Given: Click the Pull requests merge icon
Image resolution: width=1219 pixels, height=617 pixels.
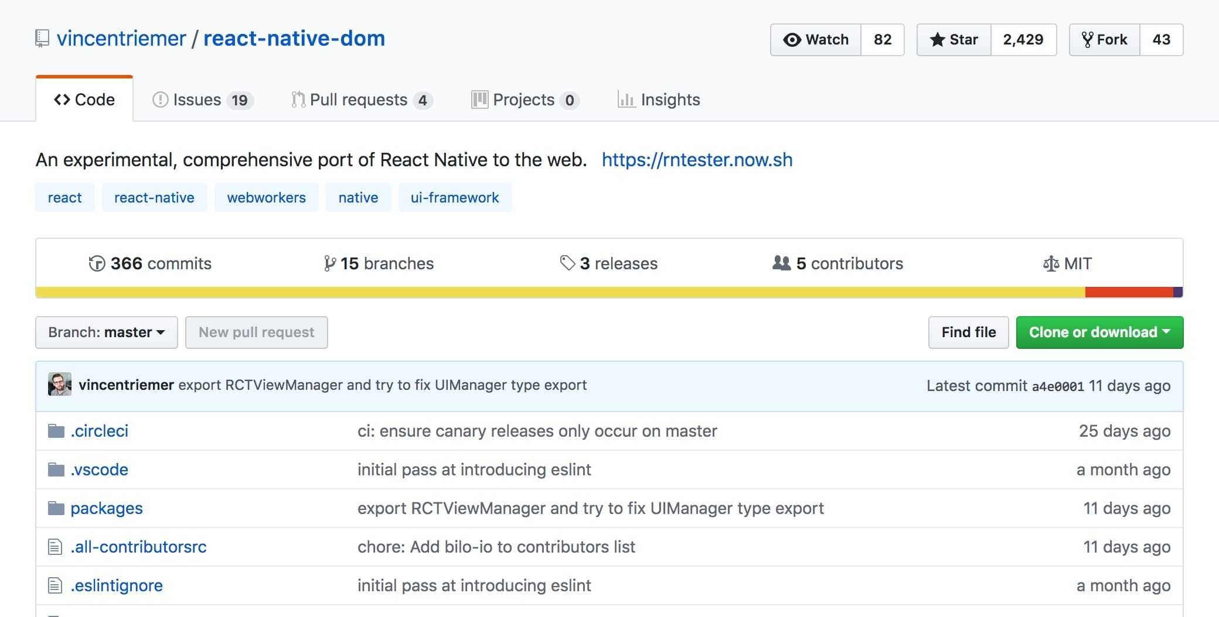Looking at the screenshot, I should [x=298, y=100].
